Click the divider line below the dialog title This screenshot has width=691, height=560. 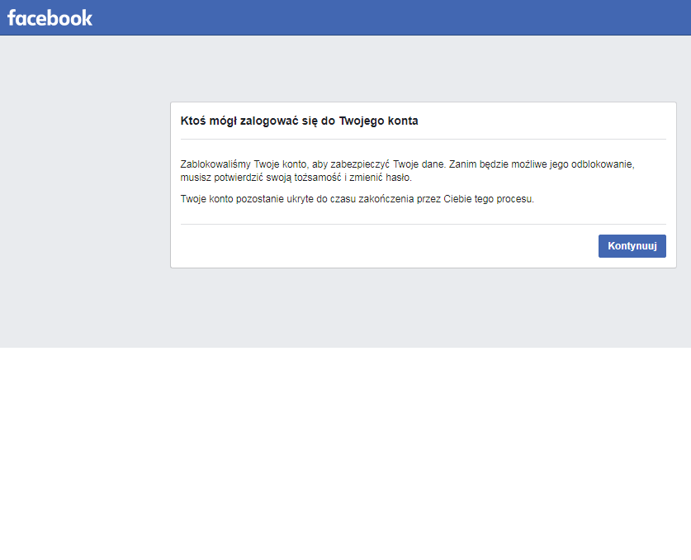423,139
